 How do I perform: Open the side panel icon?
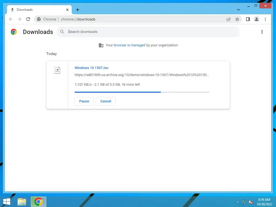coord(248,19)
